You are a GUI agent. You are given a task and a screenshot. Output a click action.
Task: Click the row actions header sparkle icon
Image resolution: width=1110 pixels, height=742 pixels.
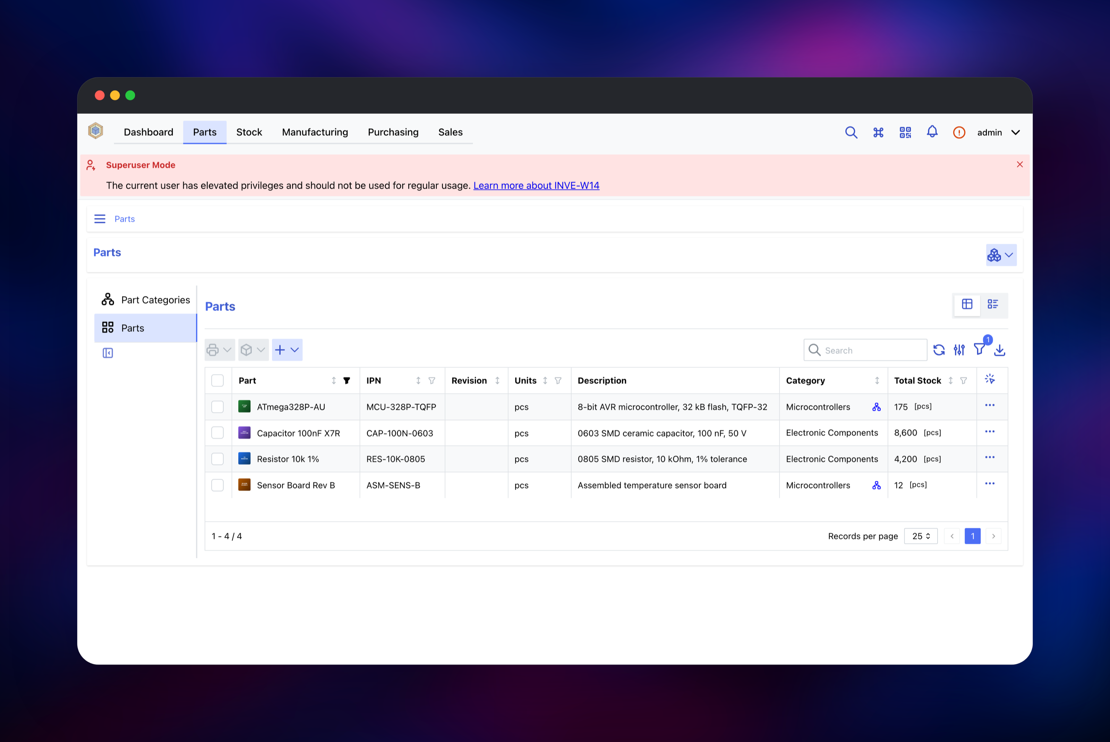[990, 379]
